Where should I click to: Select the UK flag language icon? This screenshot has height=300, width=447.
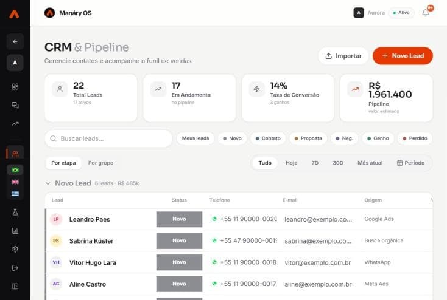tap(15, 182)
